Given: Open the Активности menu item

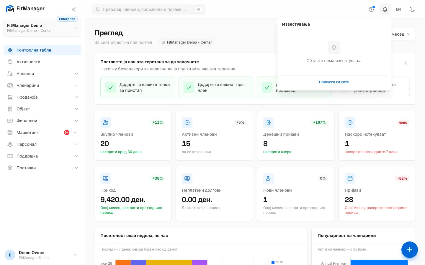Looking at the screenshot, I should point(42,62).
